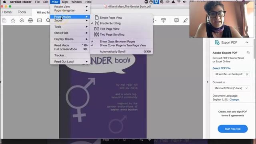Image resolution: width=256 pixels, height=144 pixels.
Task: Bookmark file with the star icon
Action: [13, 20]
